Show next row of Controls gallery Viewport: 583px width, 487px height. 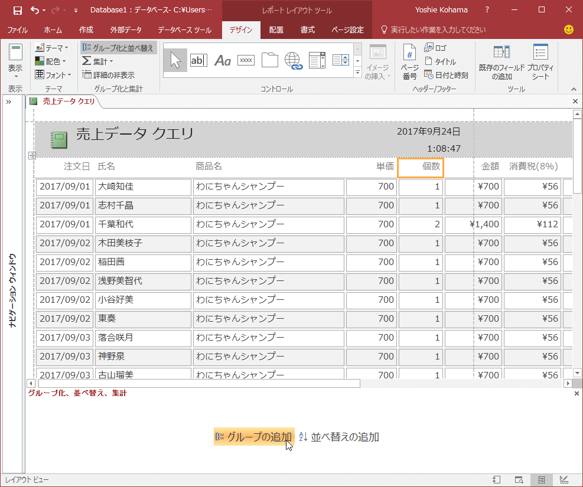(x=358, y=61)
